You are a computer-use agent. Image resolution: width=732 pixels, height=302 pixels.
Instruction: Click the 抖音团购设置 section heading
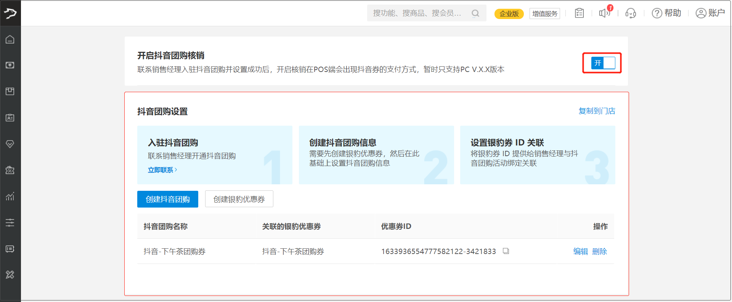162,112
